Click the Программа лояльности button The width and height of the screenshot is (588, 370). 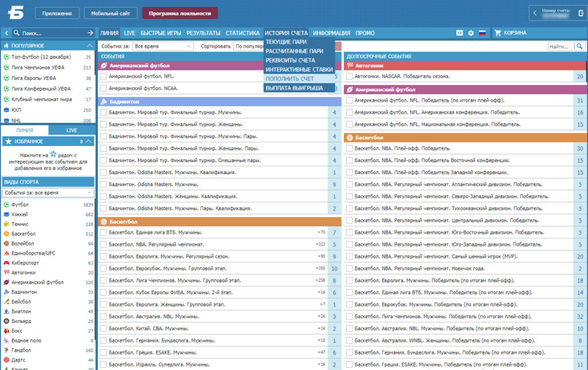pyautogui.click(x=180, y=13)
